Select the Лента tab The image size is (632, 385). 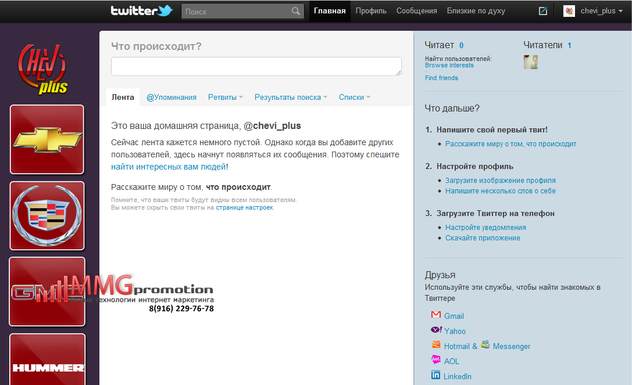click(123, 97)
